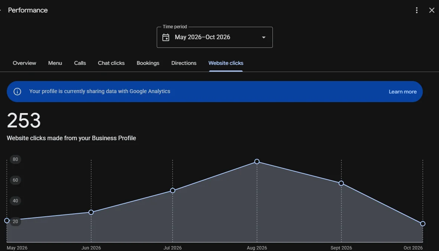Open the Calls tab
439x251 pixels.
pos(80,63)
